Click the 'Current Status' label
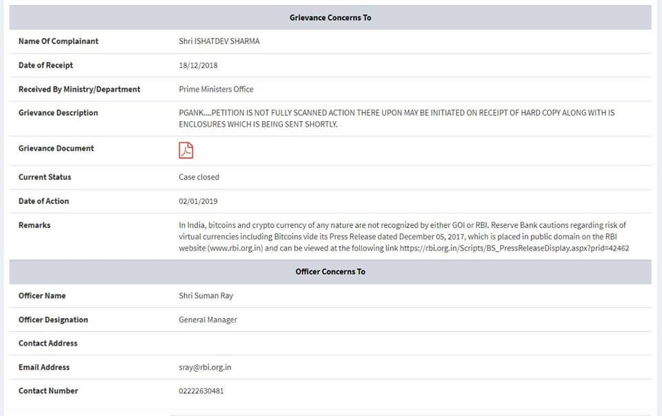 click(x=45, y=177)
